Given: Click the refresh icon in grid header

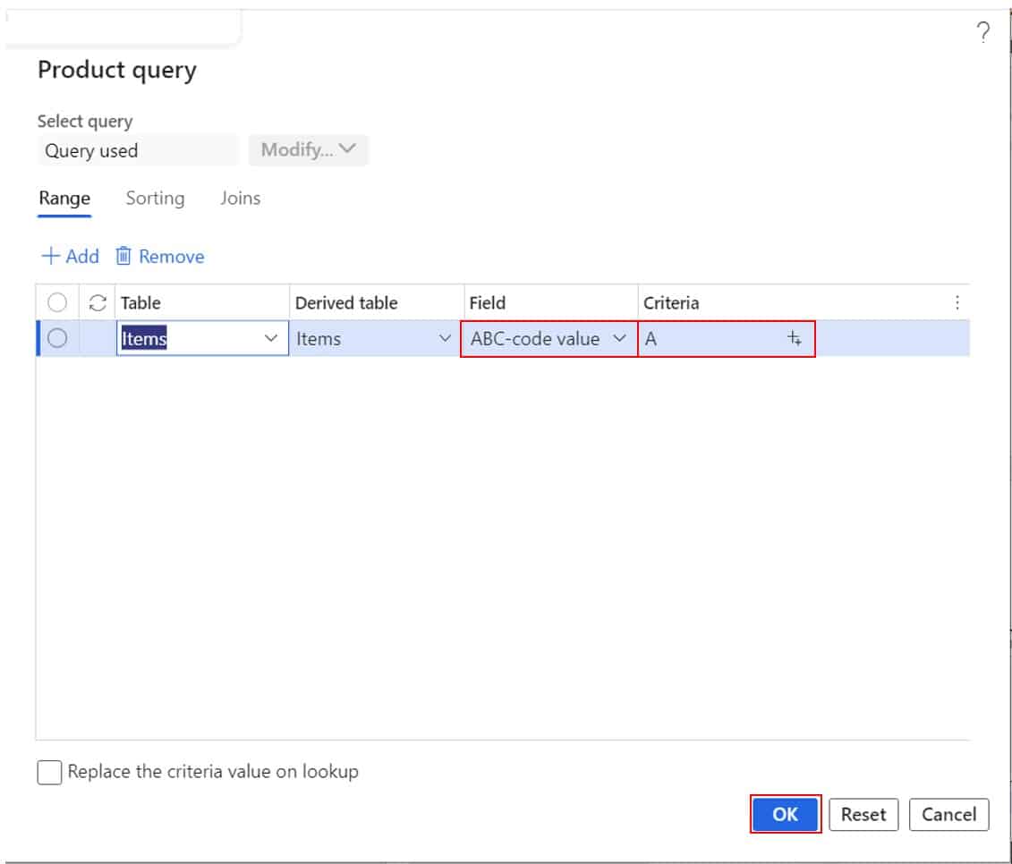Looking at the screenshot, I should (x=98, y=303).
